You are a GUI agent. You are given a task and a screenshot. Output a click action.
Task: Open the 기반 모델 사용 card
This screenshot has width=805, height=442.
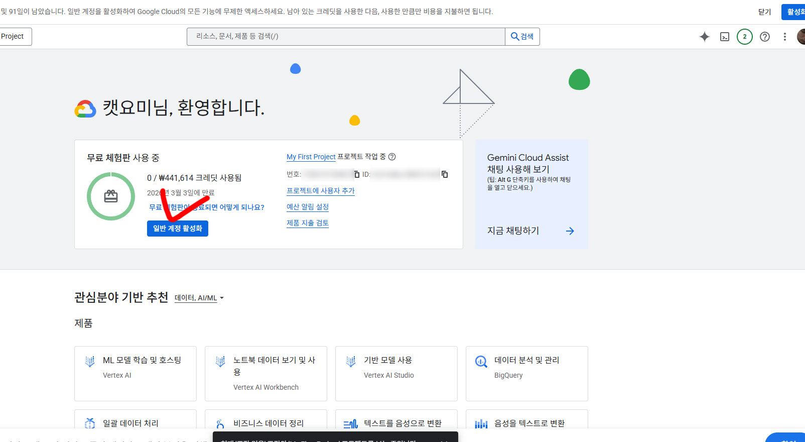[x=396, y=374]
